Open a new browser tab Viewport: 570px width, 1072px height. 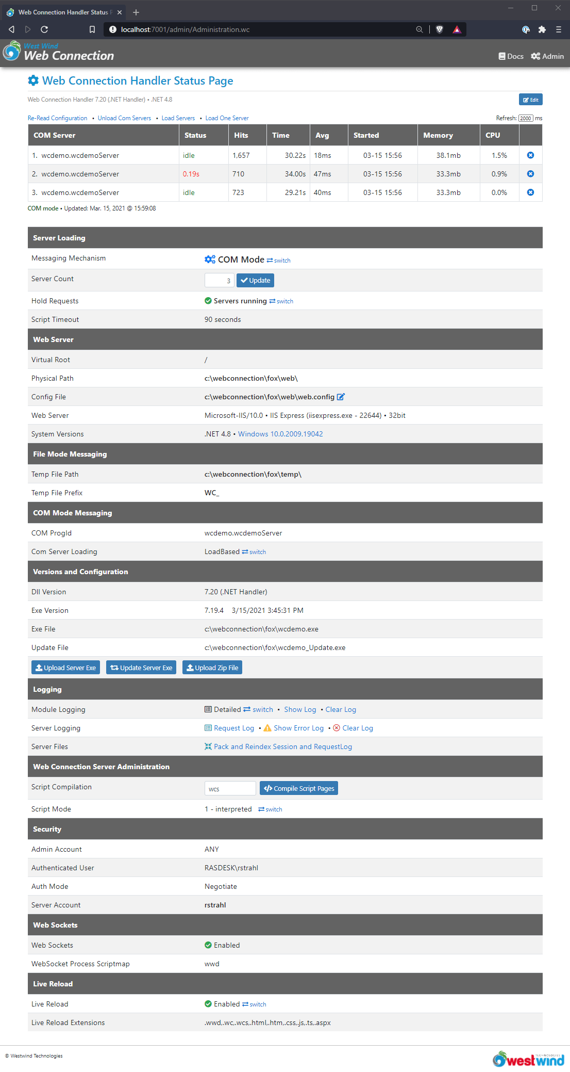click(x=136, y=12)
